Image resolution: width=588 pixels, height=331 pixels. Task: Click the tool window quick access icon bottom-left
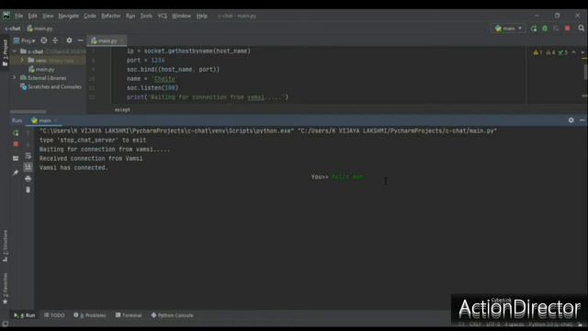[5, 324]
